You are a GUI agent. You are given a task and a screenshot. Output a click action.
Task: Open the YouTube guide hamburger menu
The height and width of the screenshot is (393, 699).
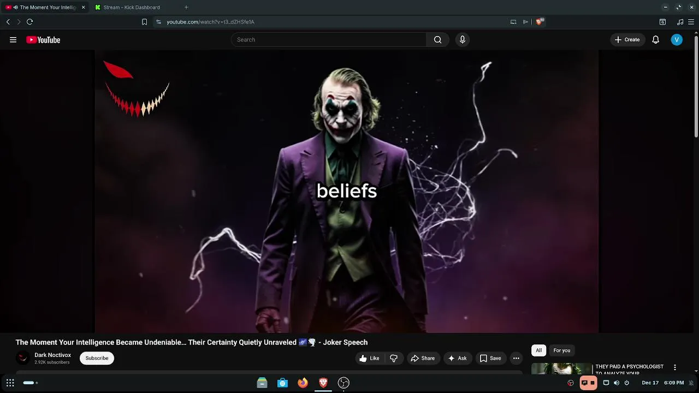[13, 40]
